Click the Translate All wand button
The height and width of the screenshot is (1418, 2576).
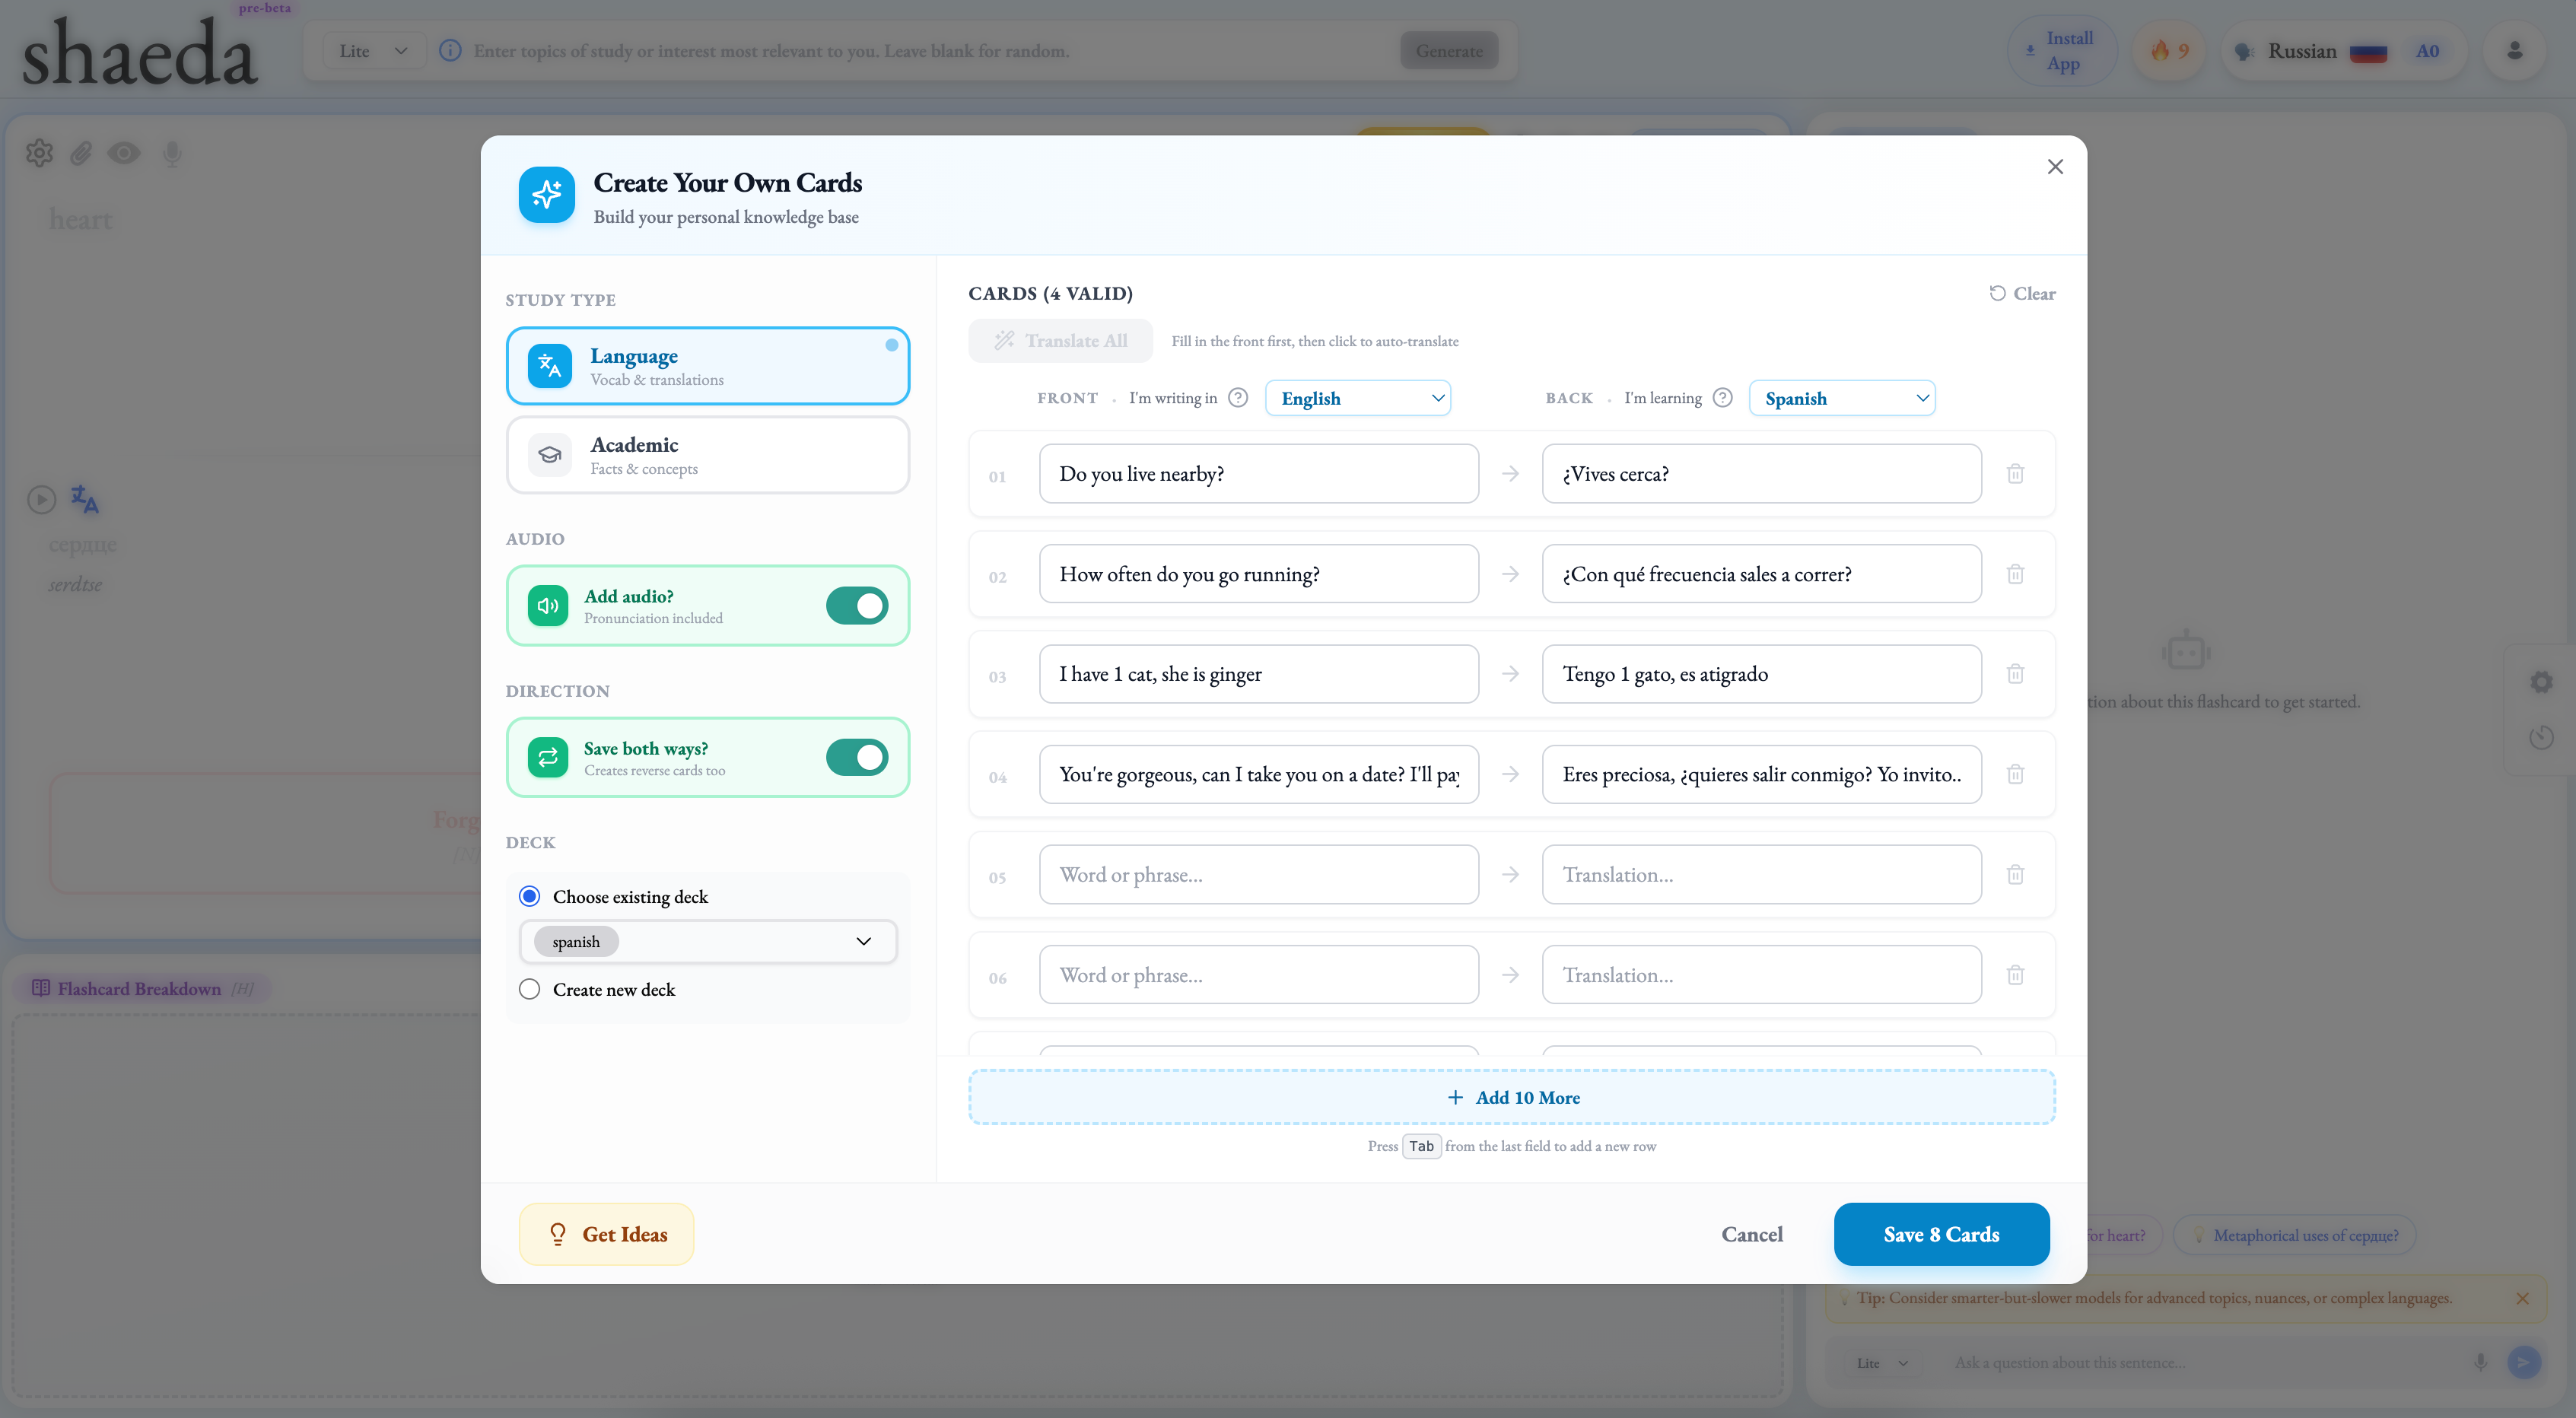(1060, 341)
